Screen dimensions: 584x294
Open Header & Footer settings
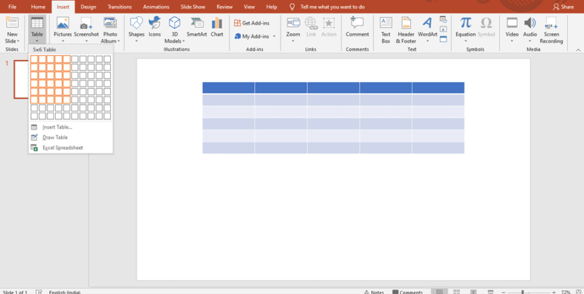coord(405,28)
